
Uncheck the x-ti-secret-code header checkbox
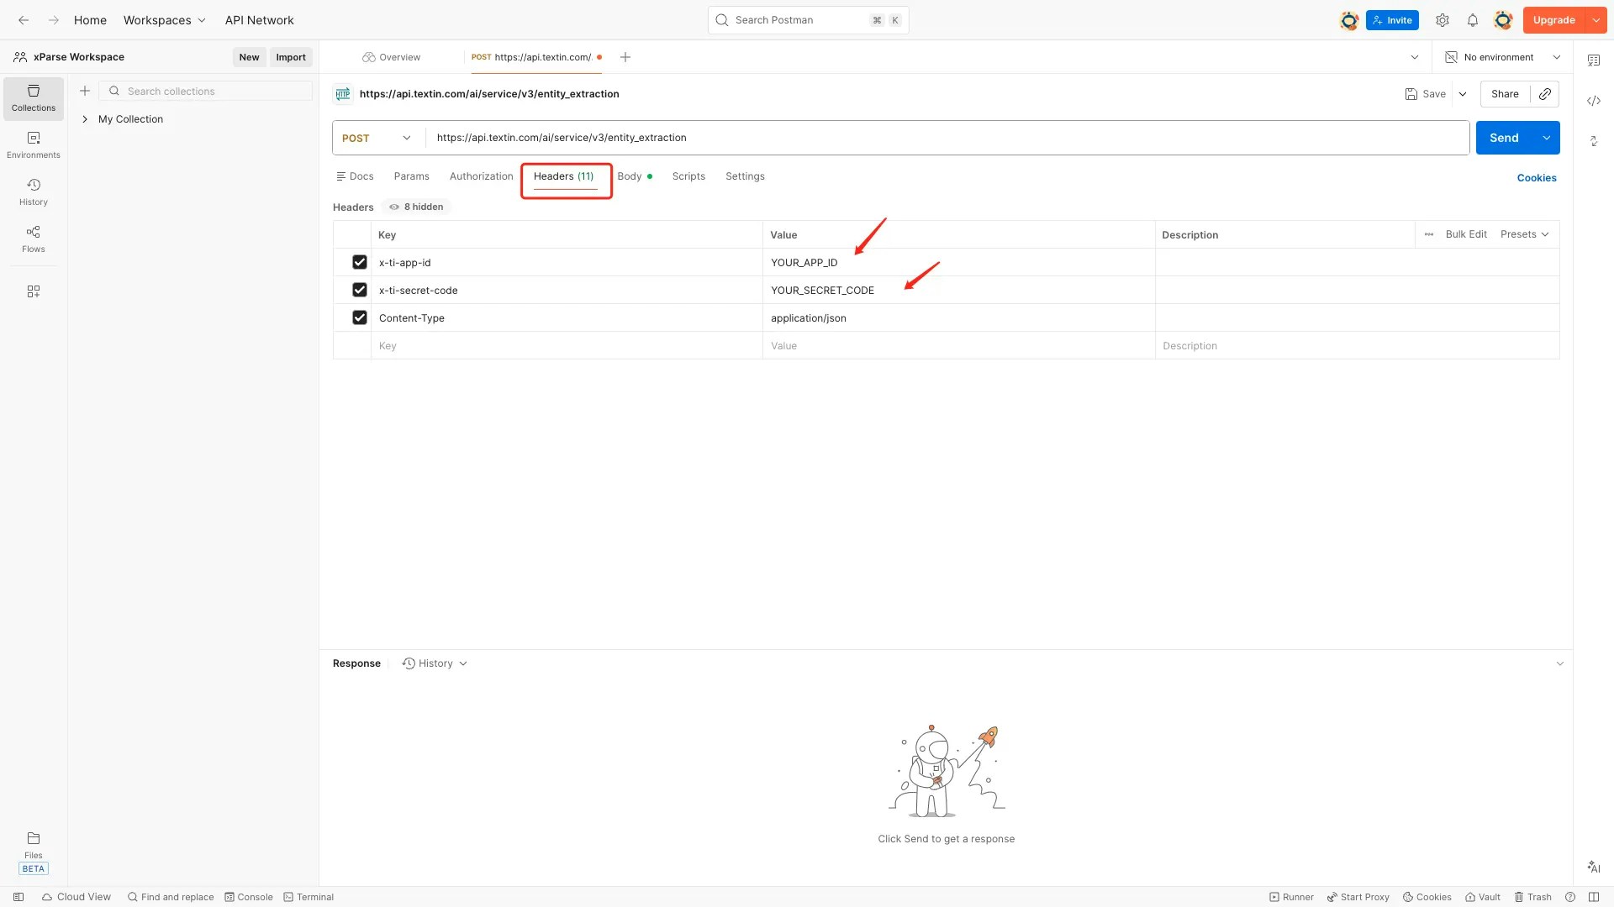coord(360,290)
